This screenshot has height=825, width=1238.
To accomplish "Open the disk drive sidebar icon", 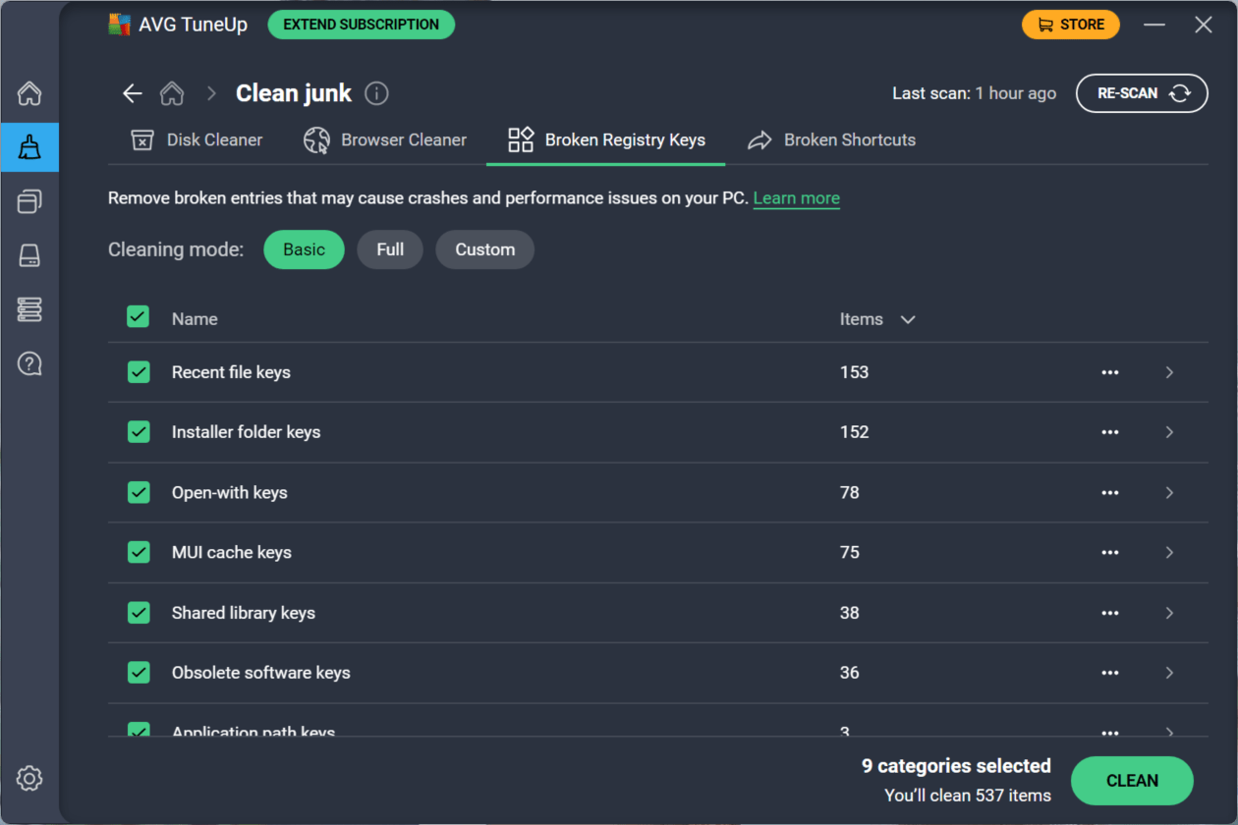I will 29,256.
